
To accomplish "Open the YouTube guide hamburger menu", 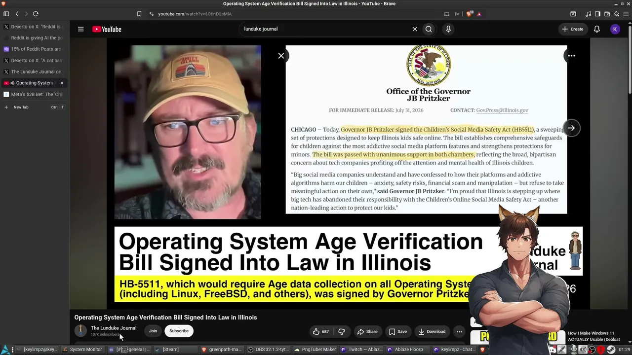I will tap(80, 29).
